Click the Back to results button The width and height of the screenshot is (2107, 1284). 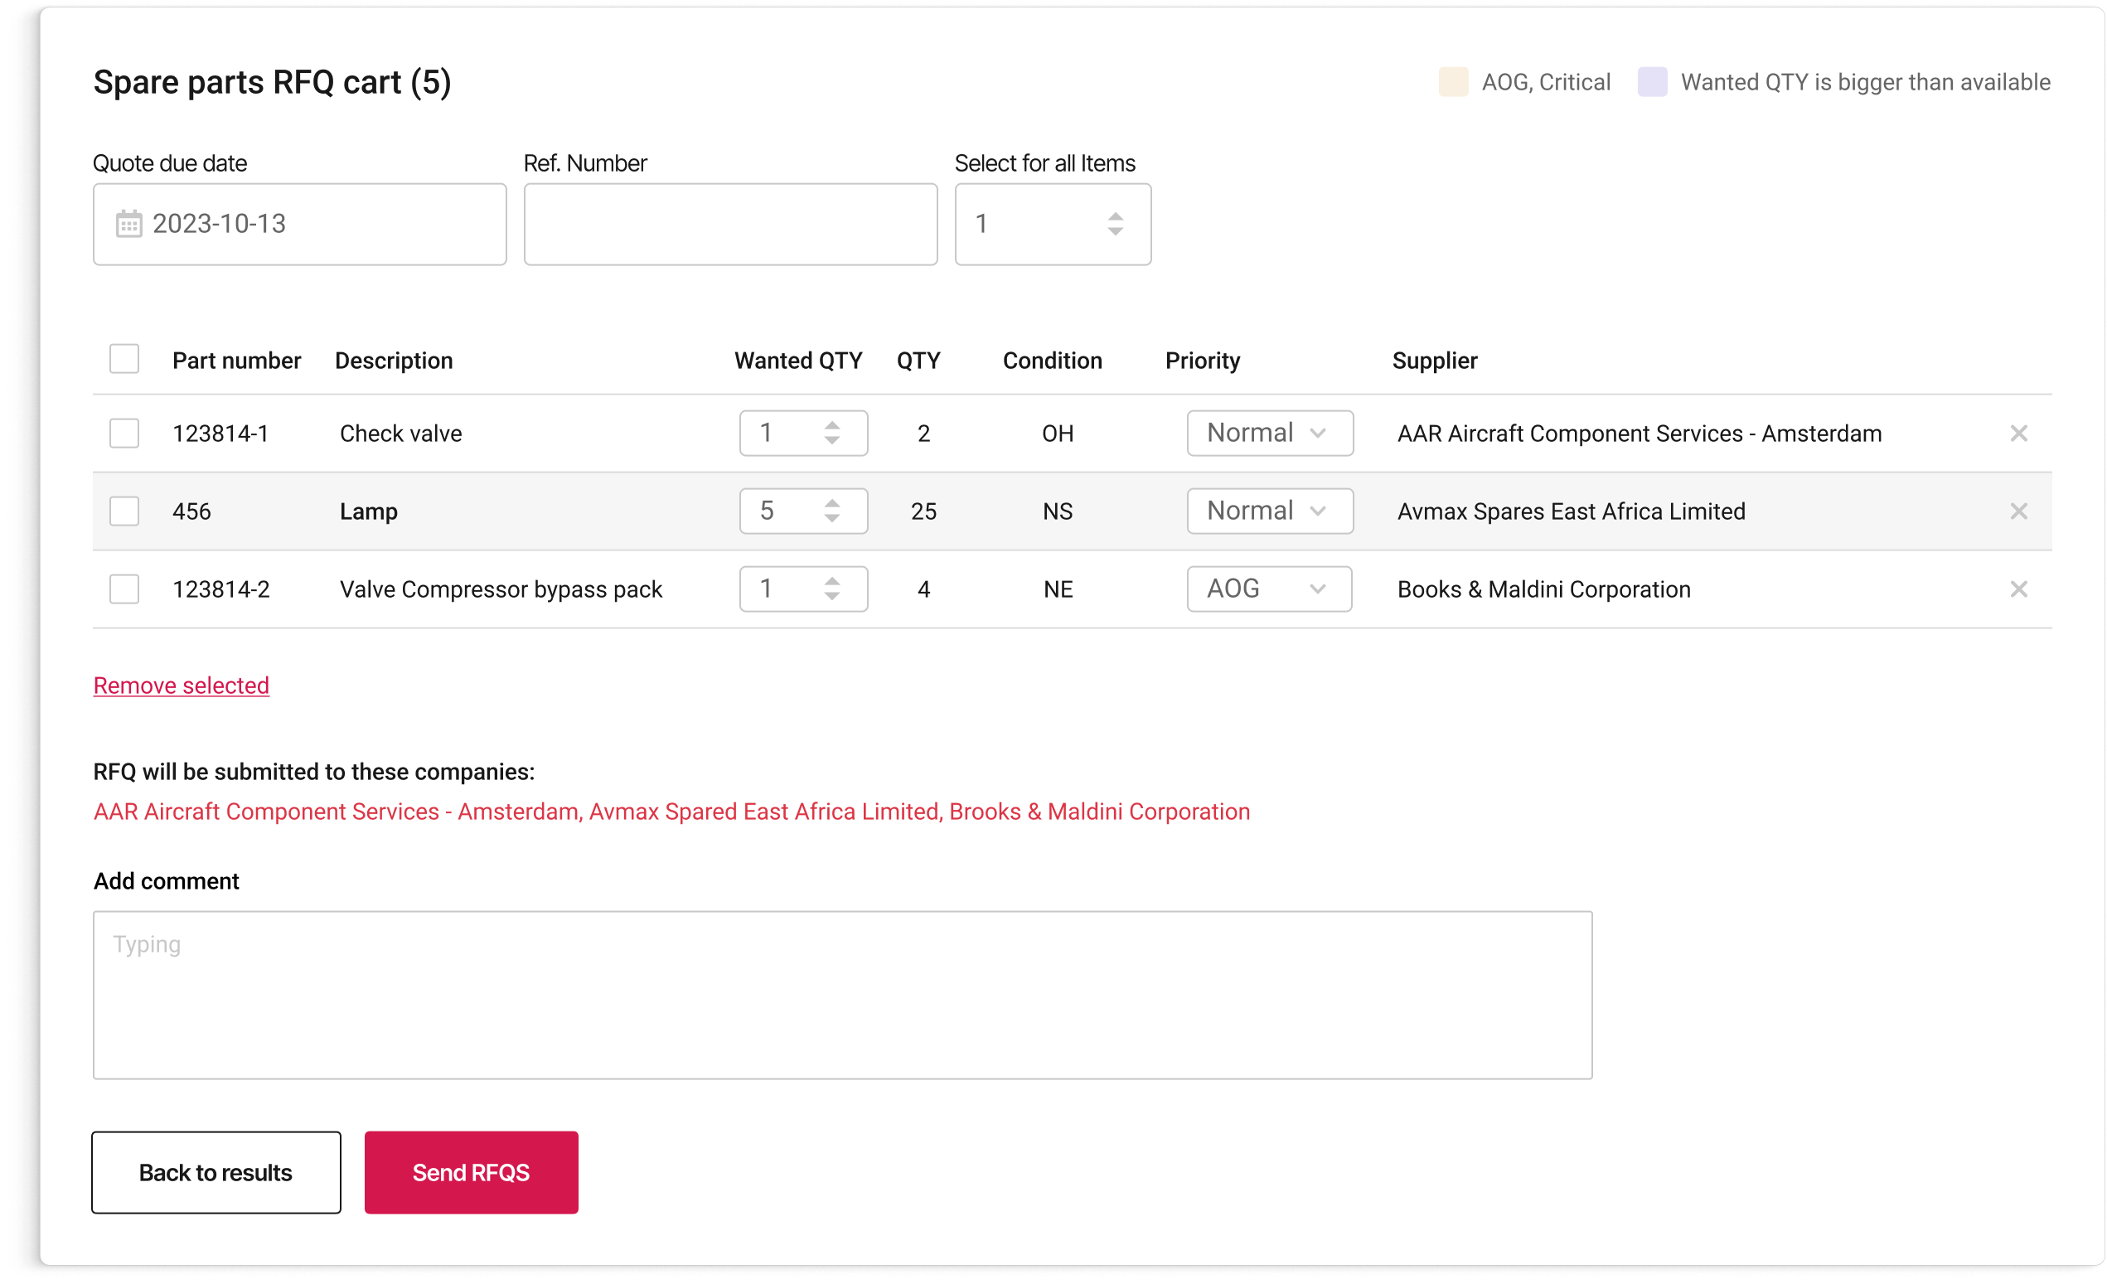[x=216, y=1173]
